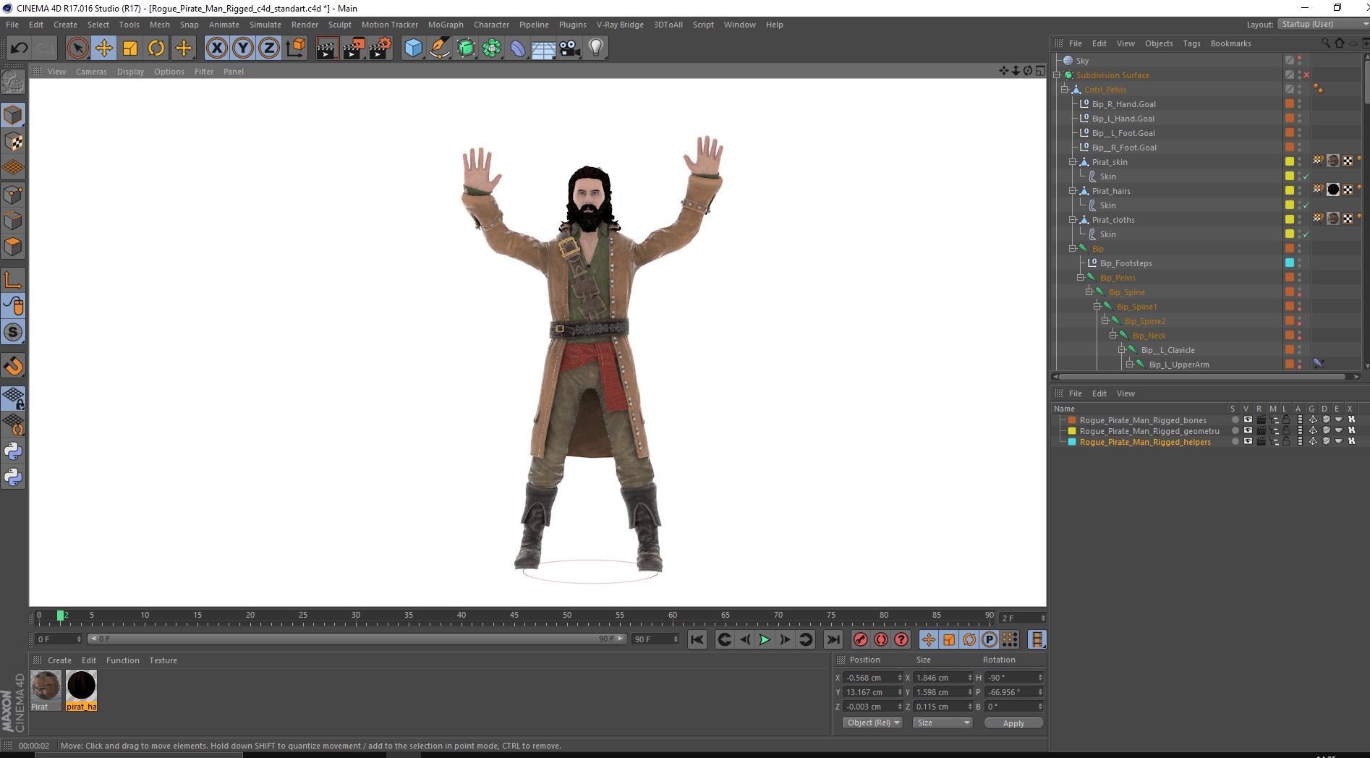Open the MoGraph array tools icon
The height and width of the screenshot is (758, 1370).
(x=492, y=48)
